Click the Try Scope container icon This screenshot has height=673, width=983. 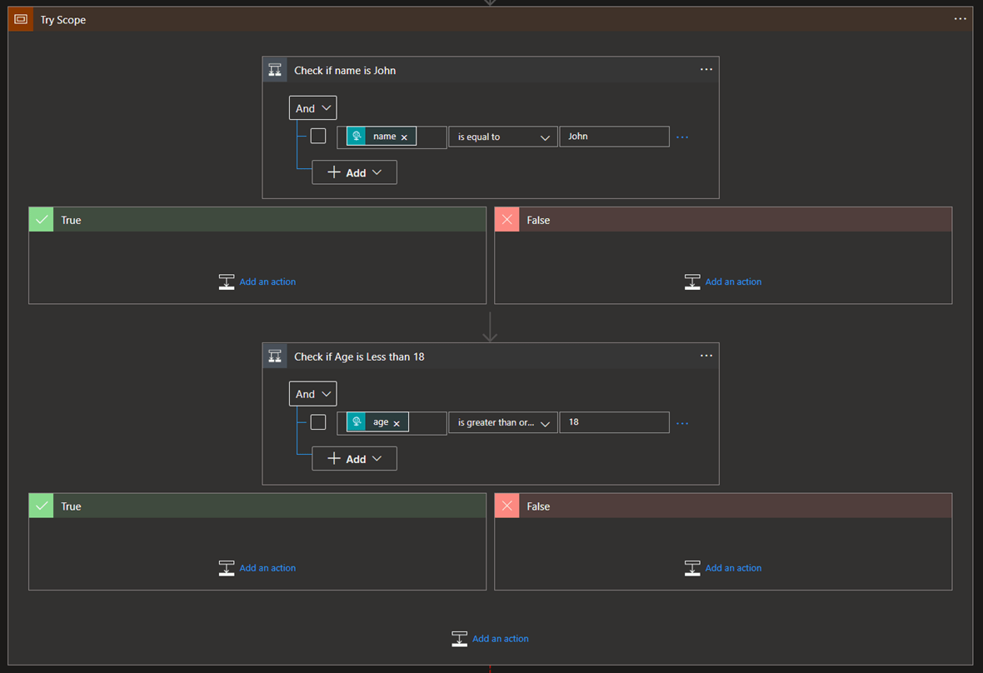(20, 18)
